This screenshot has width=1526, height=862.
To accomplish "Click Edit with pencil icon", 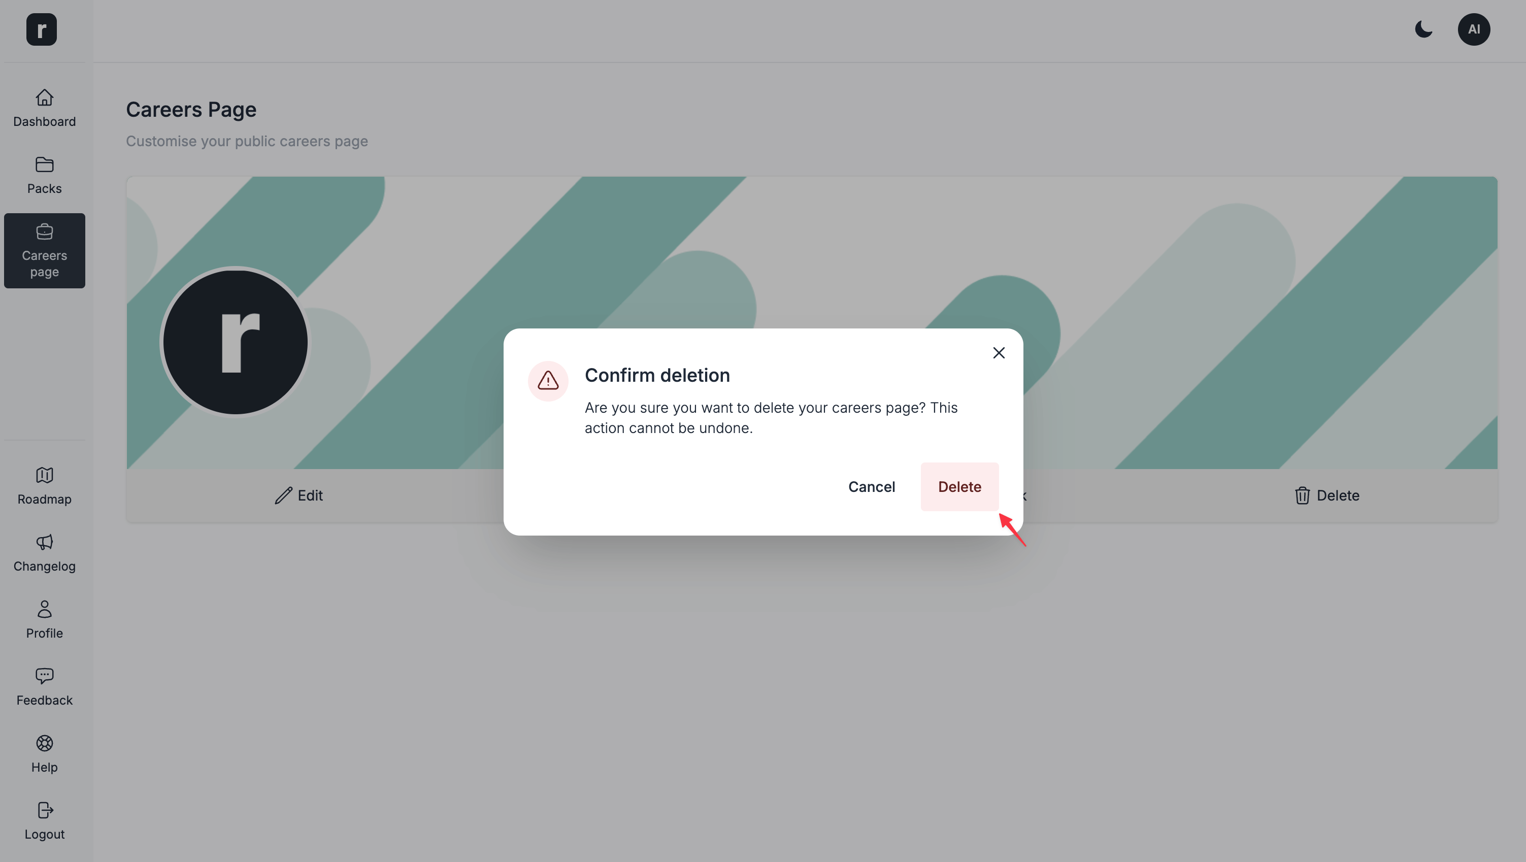I will [x=298, y=495].
